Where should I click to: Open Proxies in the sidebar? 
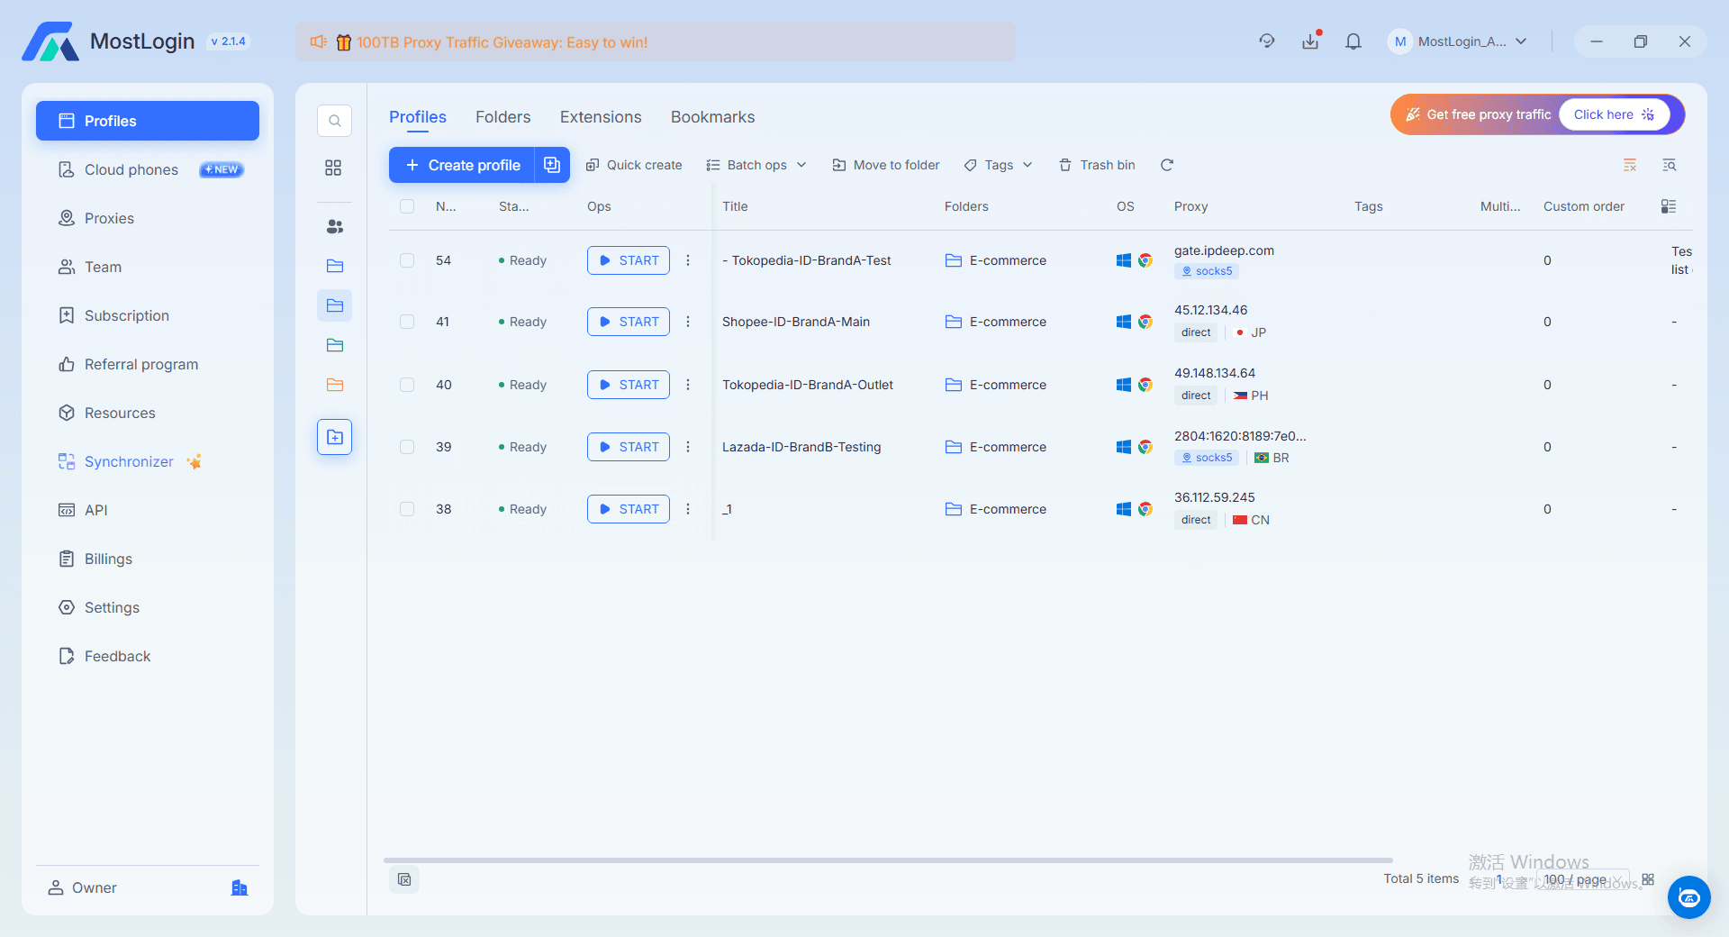[x=148, y=218]
